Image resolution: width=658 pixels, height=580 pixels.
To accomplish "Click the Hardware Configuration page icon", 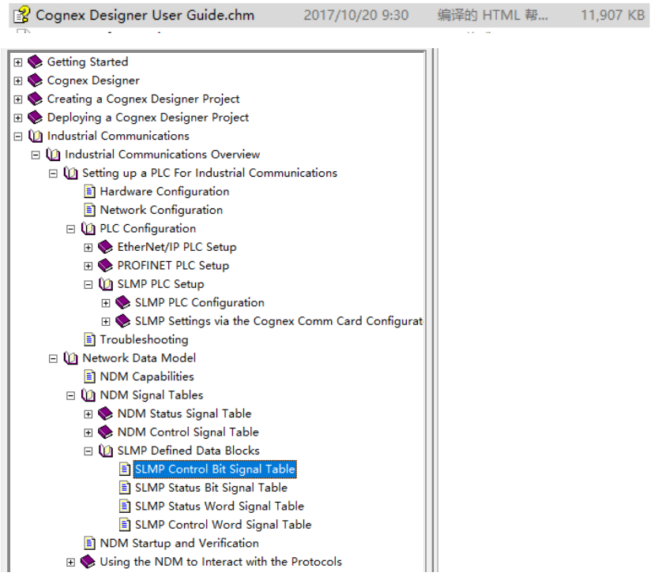I will tap(90, 192).
